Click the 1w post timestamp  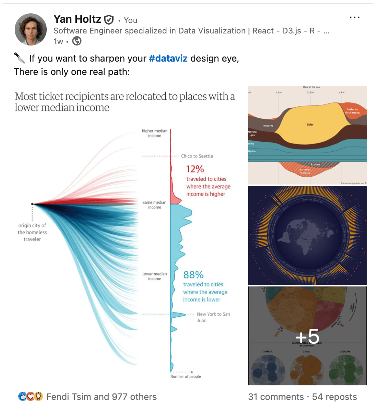58,42
